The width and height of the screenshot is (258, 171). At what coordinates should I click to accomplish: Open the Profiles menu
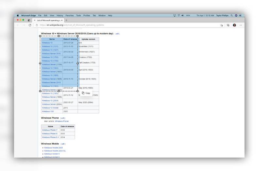87,15
